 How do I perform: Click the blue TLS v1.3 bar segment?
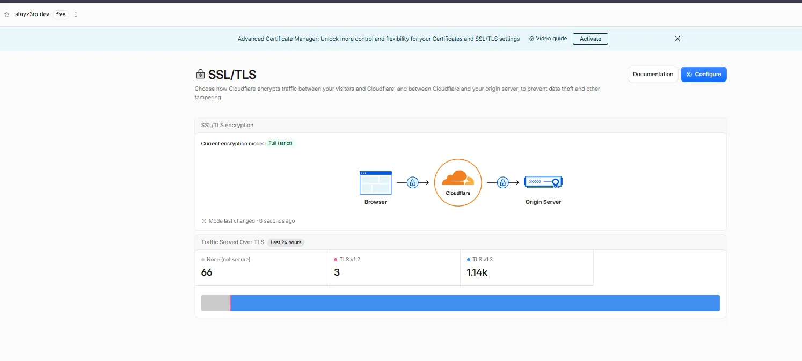point(475,303)
